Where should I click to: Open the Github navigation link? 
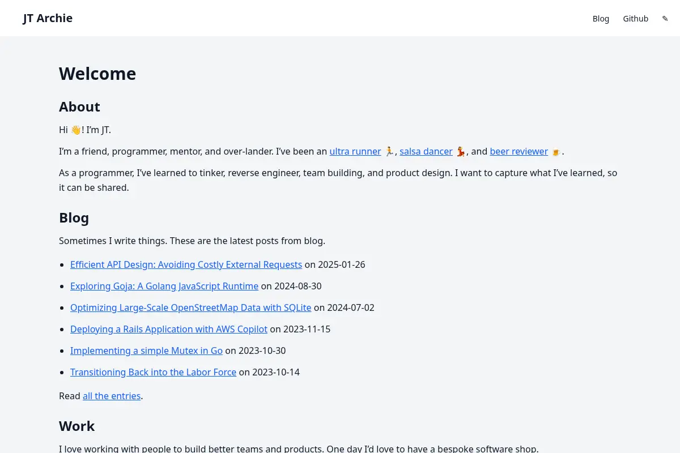tap(635, 19)
